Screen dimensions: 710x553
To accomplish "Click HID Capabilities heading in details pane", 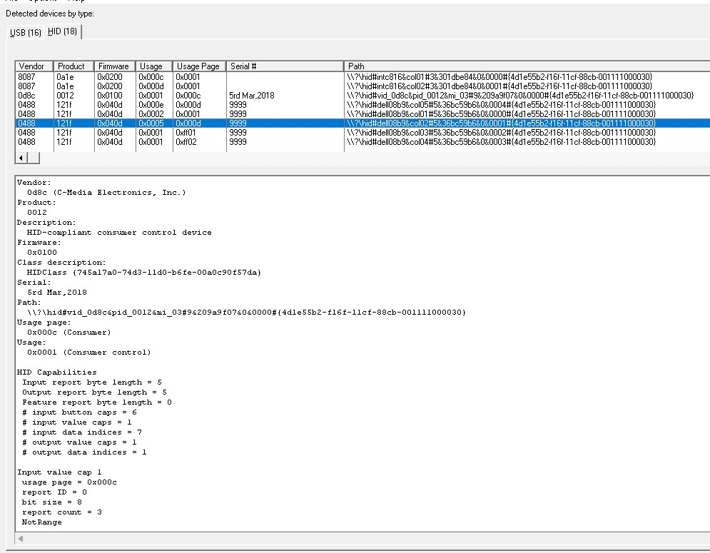I will [57, 372].
